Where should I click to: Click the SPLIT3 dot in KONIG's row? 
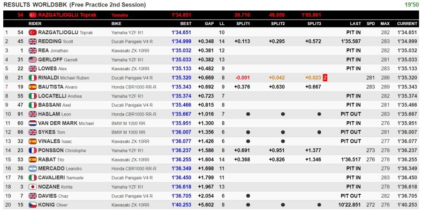pyautogui.click(x=319, y=205)
